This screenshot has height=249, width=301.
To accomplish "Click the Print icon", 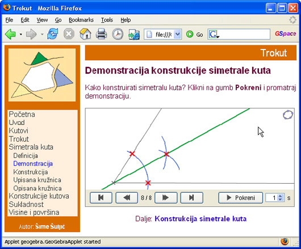I will click(101, 34).
